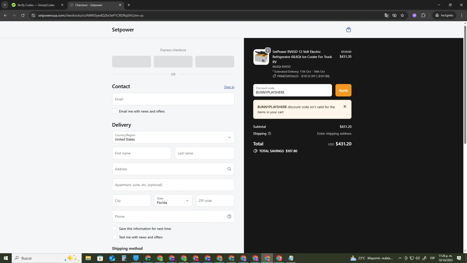This screenshot has height=263, width=467.
Task: Open the notebook app at taskbar end
Action: tap(291, 258)
